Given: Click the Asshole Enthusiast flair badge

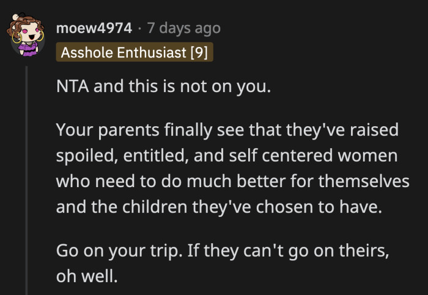Looking at the screenshot, I should tap(135, 52).
